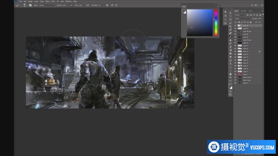Click foreground color swatch in toolbox

[230, 86]
